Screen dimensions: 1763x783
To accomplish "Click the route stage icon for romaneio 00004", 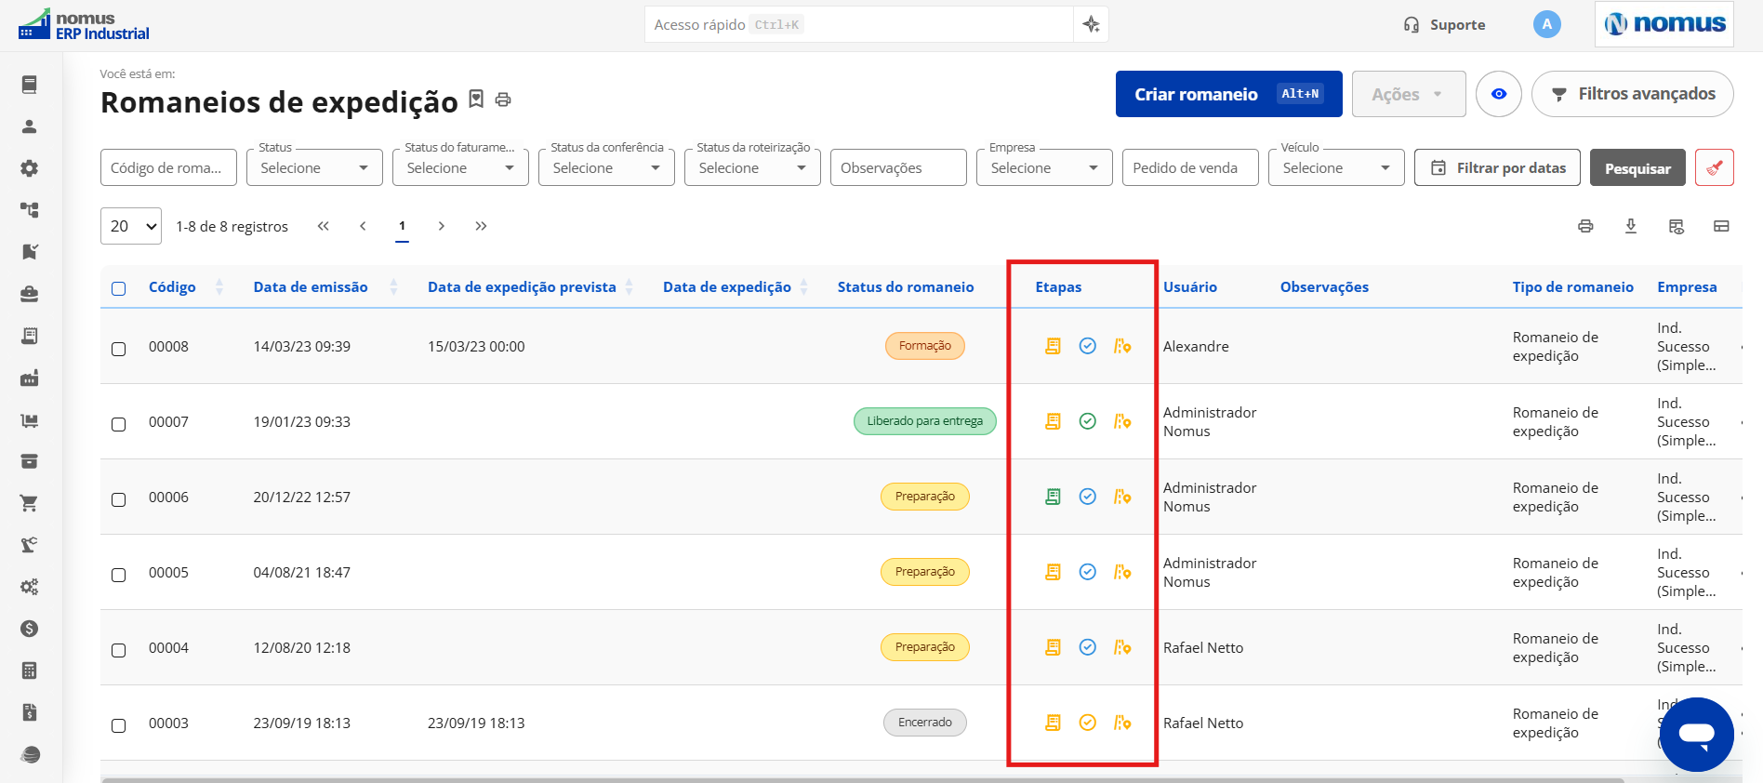I will point(1122,647).
